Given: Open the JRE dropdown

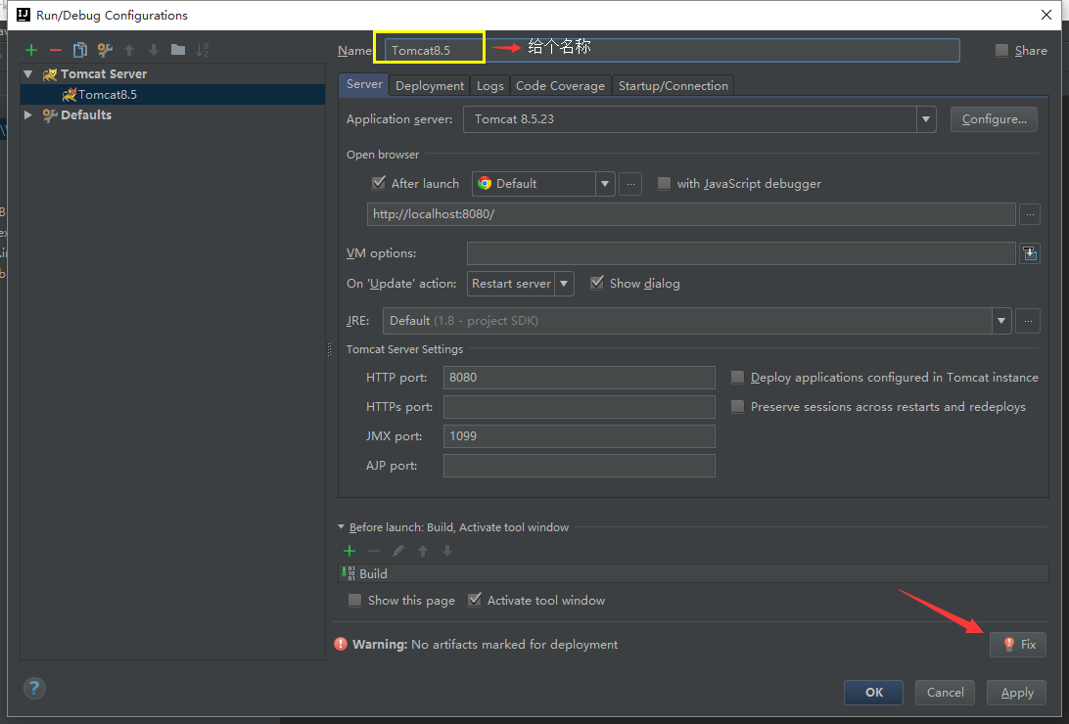Looking at the screenshot, I should (x=1000, y=321).
